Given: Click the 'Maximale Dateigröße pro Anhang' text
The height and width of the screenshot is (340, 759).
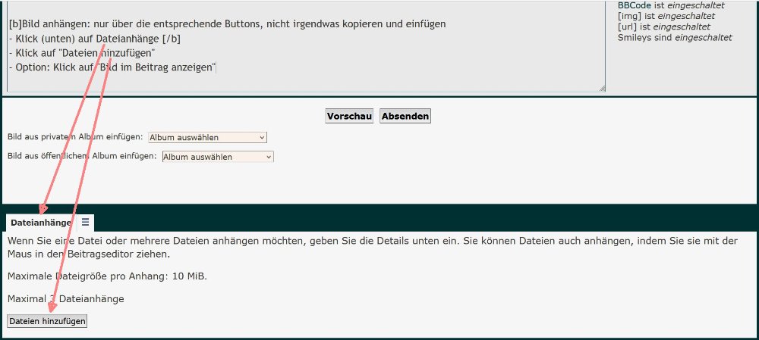Looking at the screenshot, I should tap(106, 276).
